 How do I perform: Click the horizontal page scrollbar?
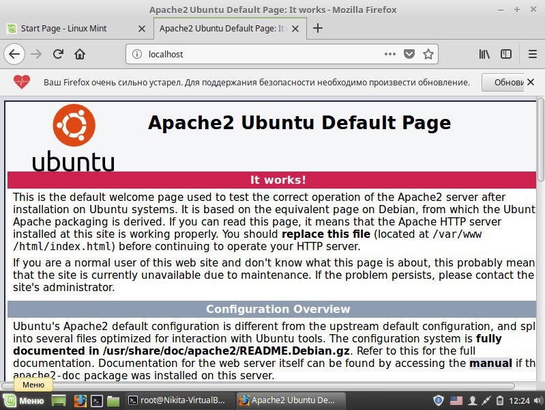[x=258, y=386]
